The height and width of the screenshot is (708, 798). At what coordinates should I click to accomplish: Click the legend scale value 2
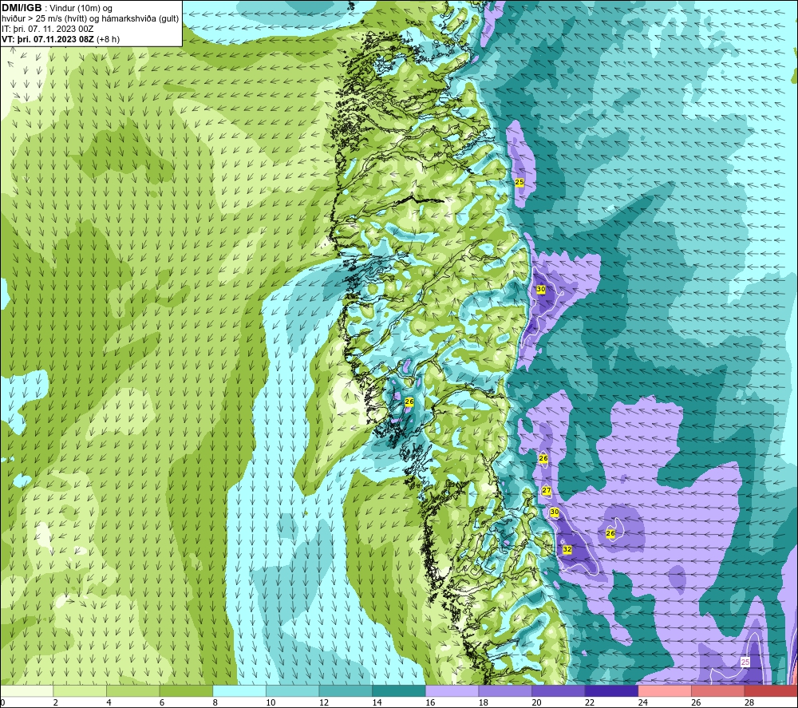click(55, 702)
